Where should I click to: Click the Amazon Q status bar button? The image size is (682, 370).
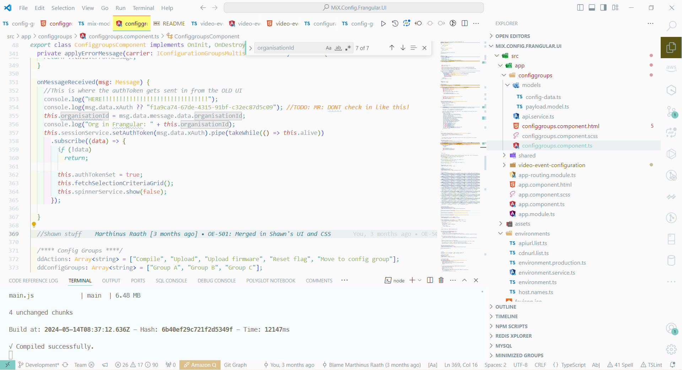pos(200,365)
